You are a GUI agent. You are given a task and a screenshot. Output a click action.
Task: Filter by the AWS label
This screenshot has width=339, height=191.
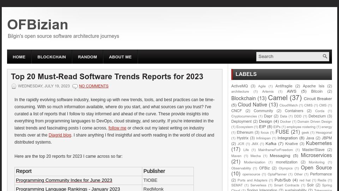coord(291,91)
